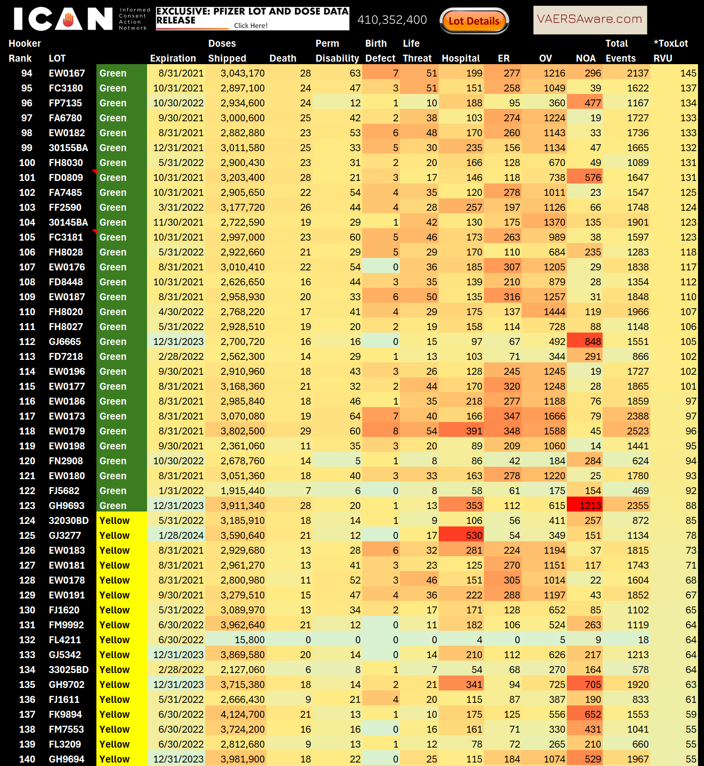Click the comment marker on lot FD0809
Screen dimensions: 704x766
click(94, 171)
